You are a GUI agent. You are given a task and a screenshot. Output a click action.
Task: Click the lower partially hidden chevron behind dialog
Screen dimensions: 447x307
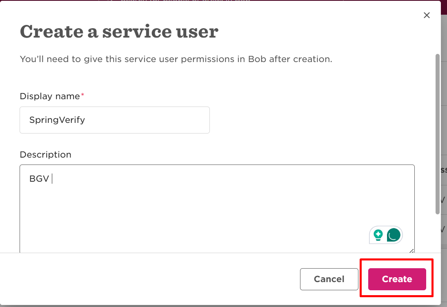(443, 229)
